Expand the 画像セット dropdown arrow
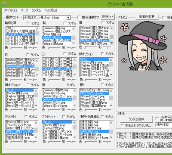This screenshot has height=155, width=172. [68, 18]
